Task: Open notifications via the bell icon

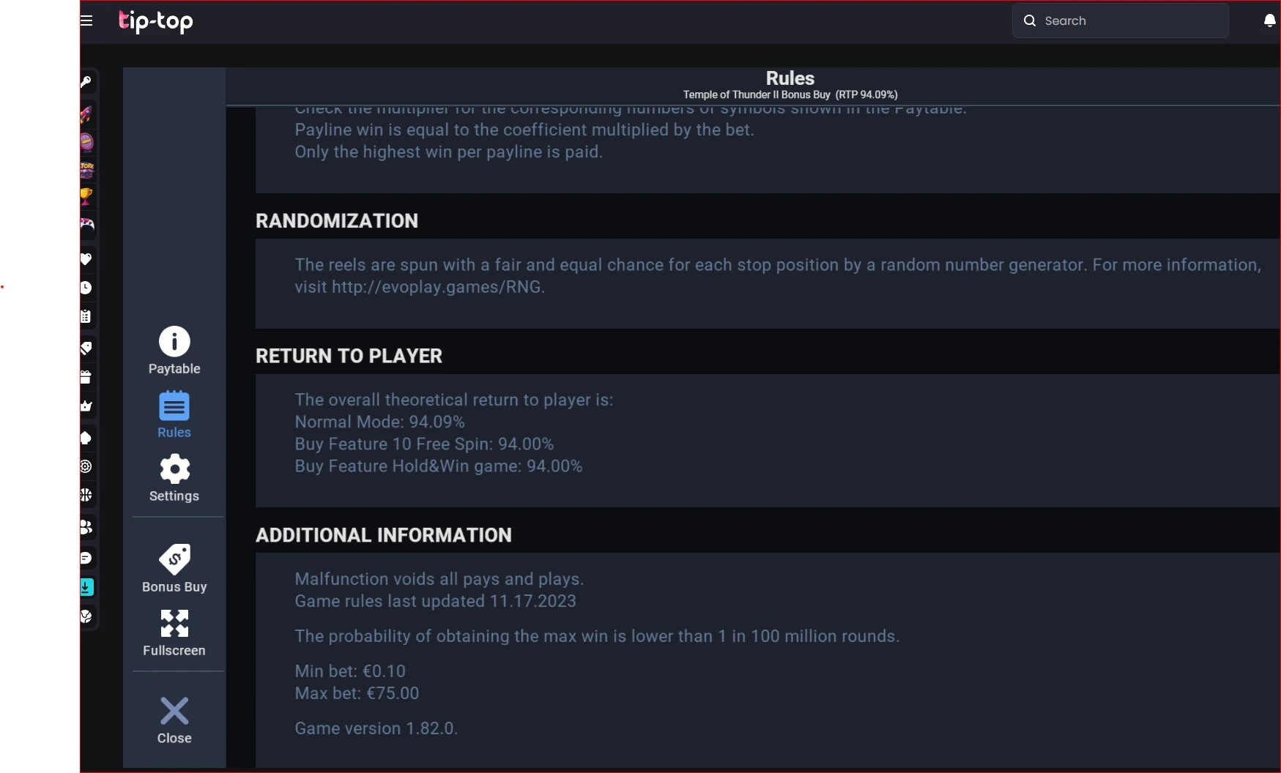Action: (1270, 20)
